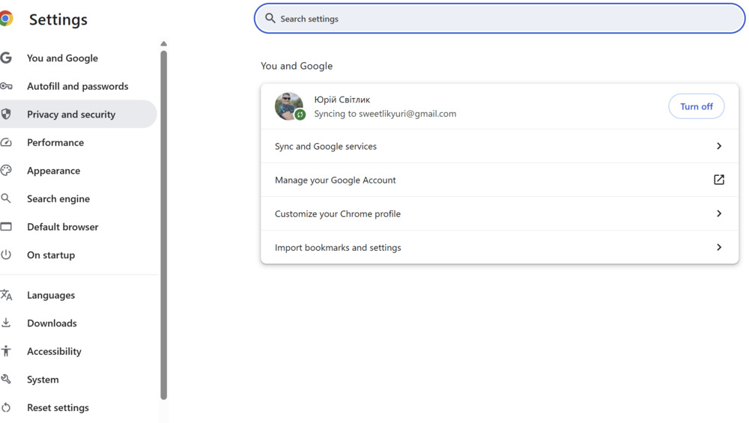Open Manage your Google Account row
Image resolution: width=749 pixels, height=423 pixels.
500,180
